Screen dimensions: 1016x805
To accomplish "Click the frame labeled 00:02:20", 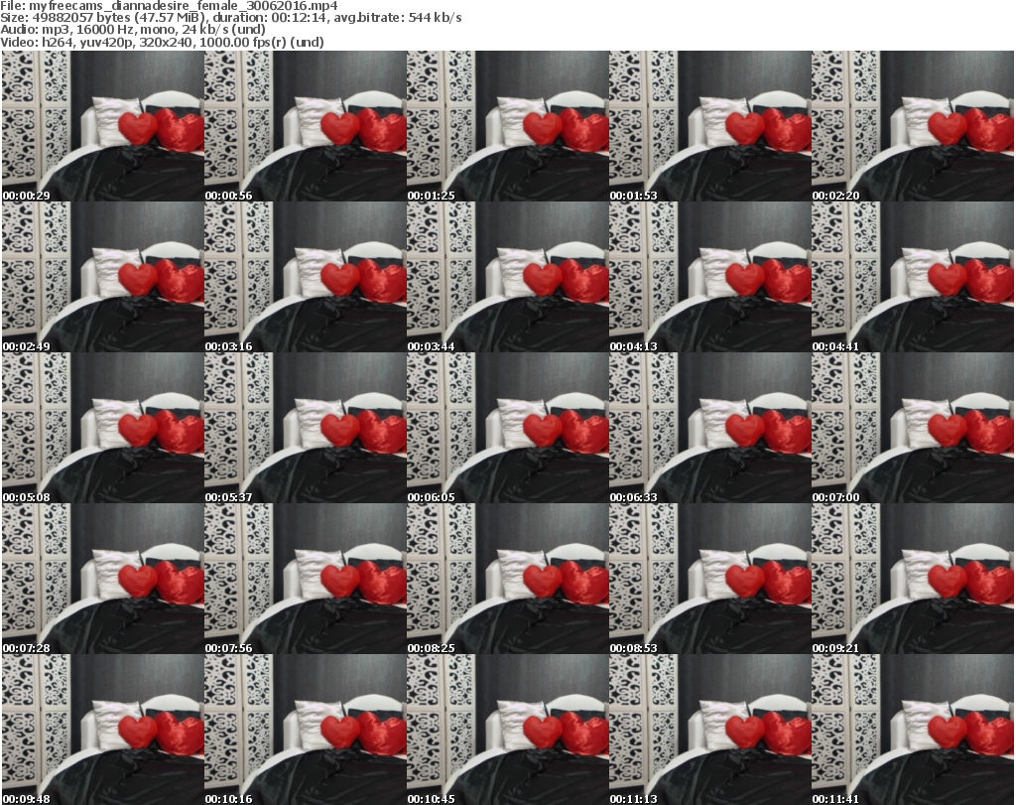I will [x=913, y=126].
